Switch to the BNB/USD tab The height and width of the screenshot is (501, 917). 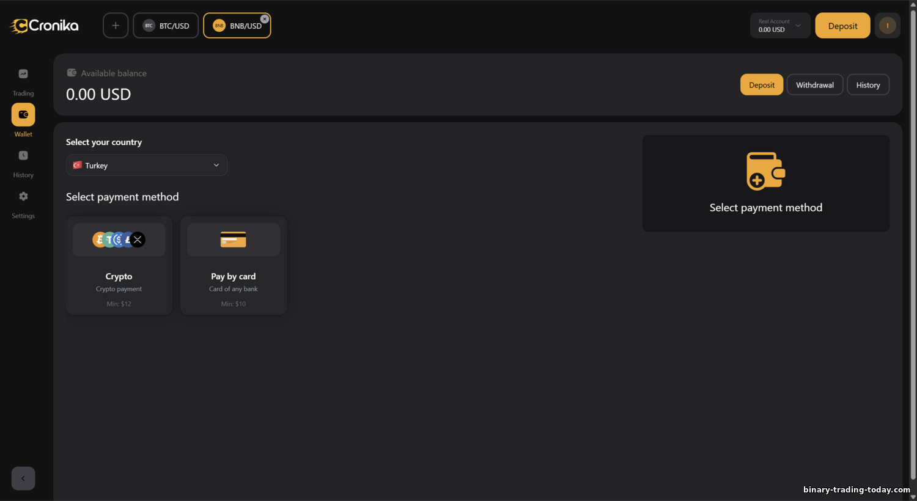pyautogui.click(x=237, y=26)
